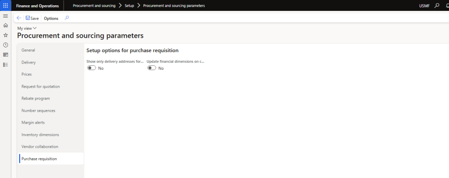Toggle Show only delivery addresses switch
The image size is (449, 178).
pyautogui.click(x=92, y=68)
